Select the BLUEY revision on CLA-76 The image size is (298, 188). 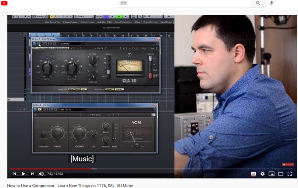click(110, 89)
